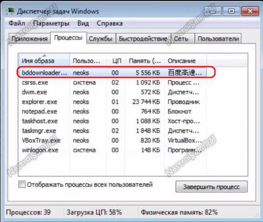The height and width of the screenshot is (222, 263).
Task: Click the Task Manager title bar icon
Action: point(10,11)
